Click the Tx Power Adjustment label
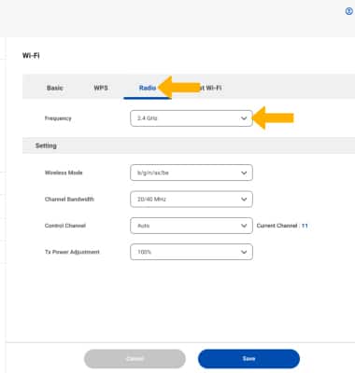 tap(72, 252)
